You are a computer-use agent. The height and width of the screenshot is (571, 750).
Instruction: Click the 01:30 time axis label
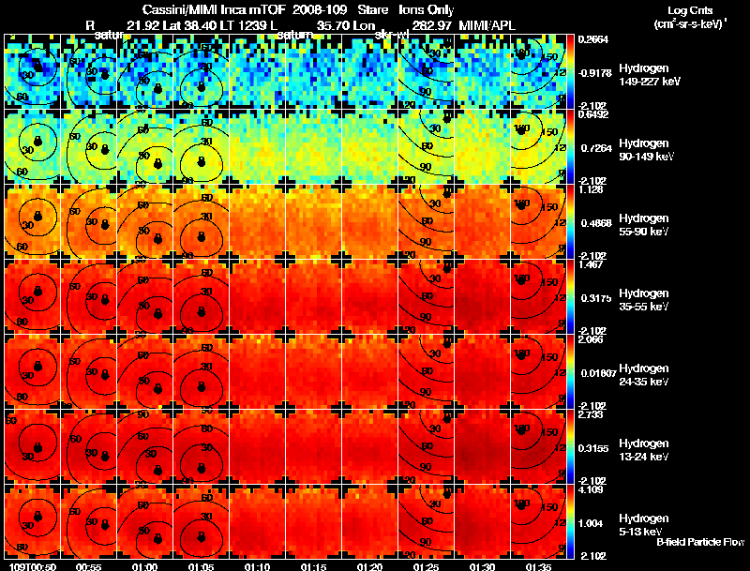[x=482, y=566]
